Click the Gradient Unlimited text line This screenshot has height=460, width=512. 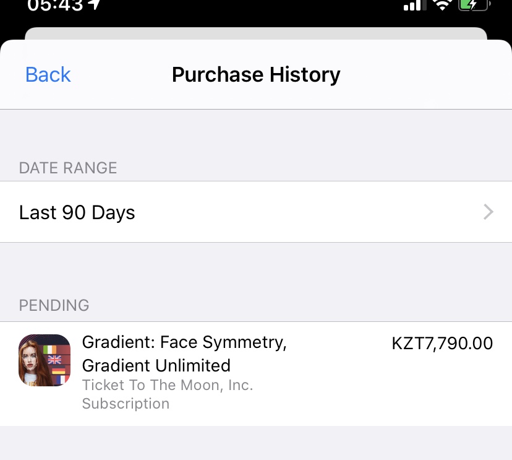(x=156, y=365)
